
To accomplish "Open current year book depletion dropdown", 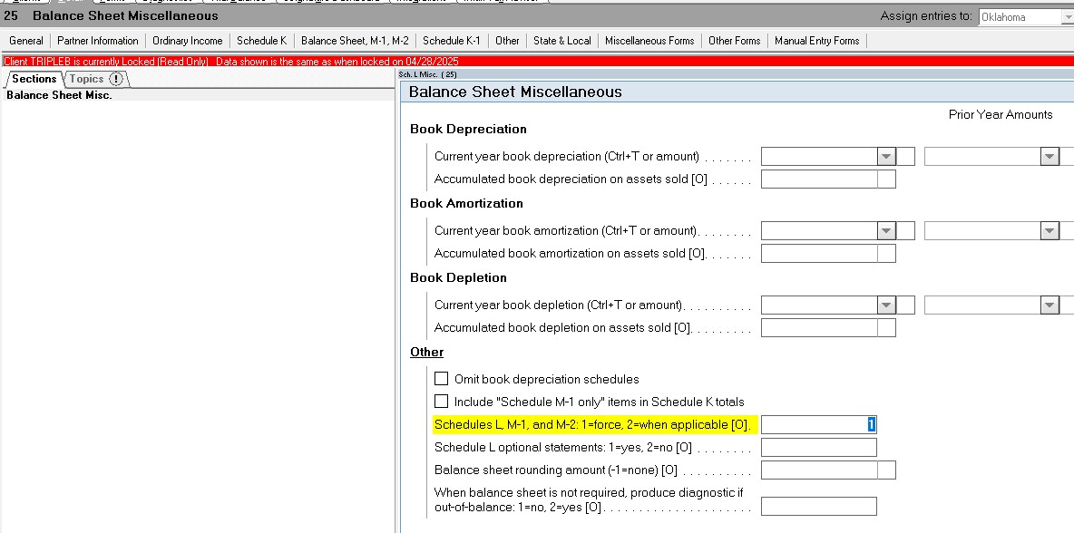I will click(x=886, y=304).
